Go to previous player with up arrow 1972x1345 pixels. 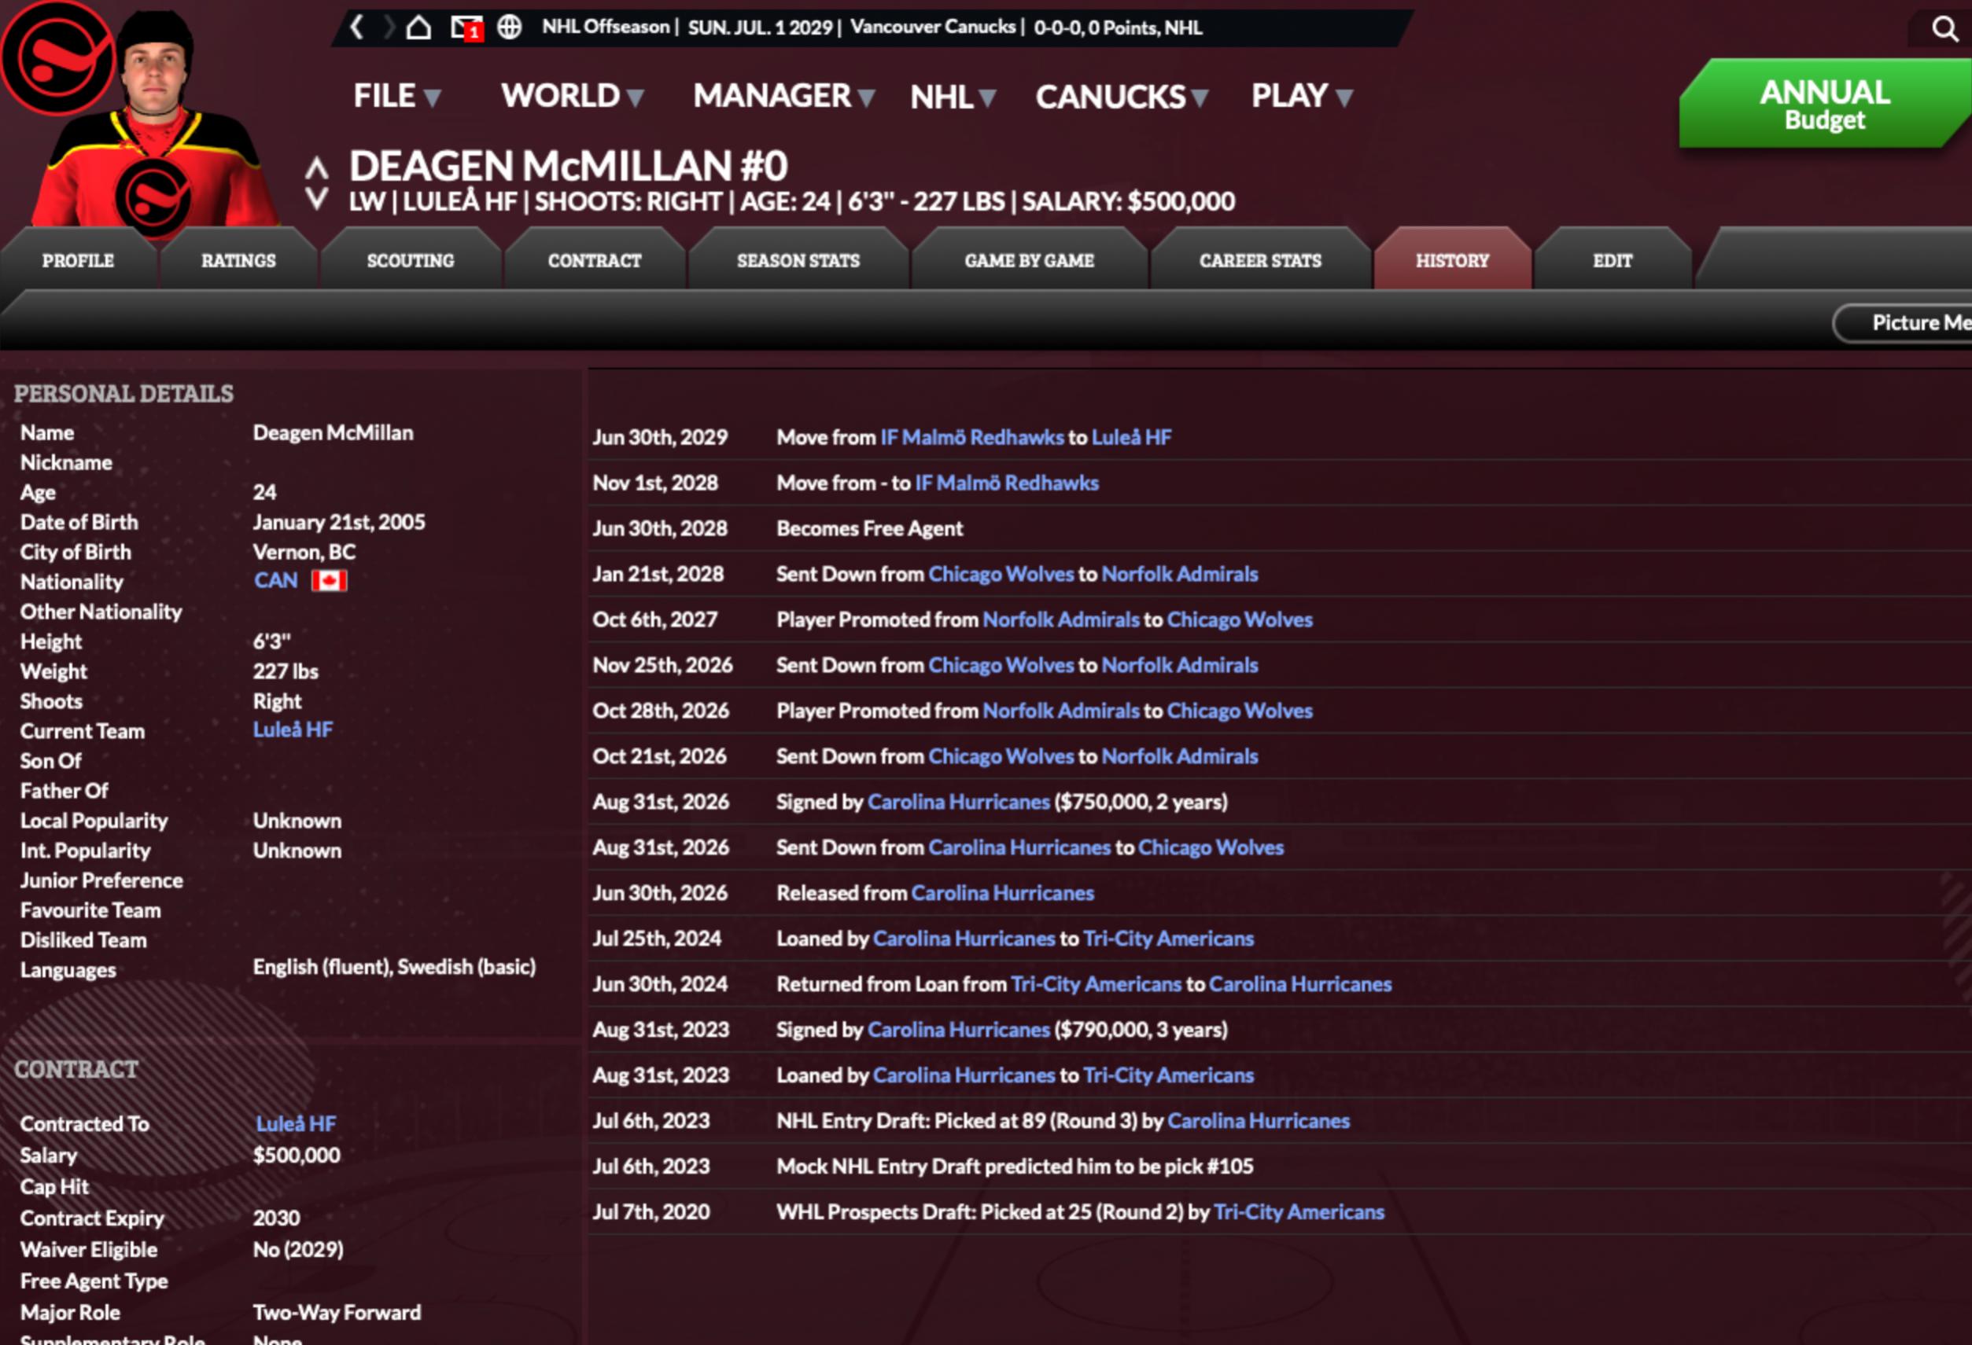click(x=316, y=168)
